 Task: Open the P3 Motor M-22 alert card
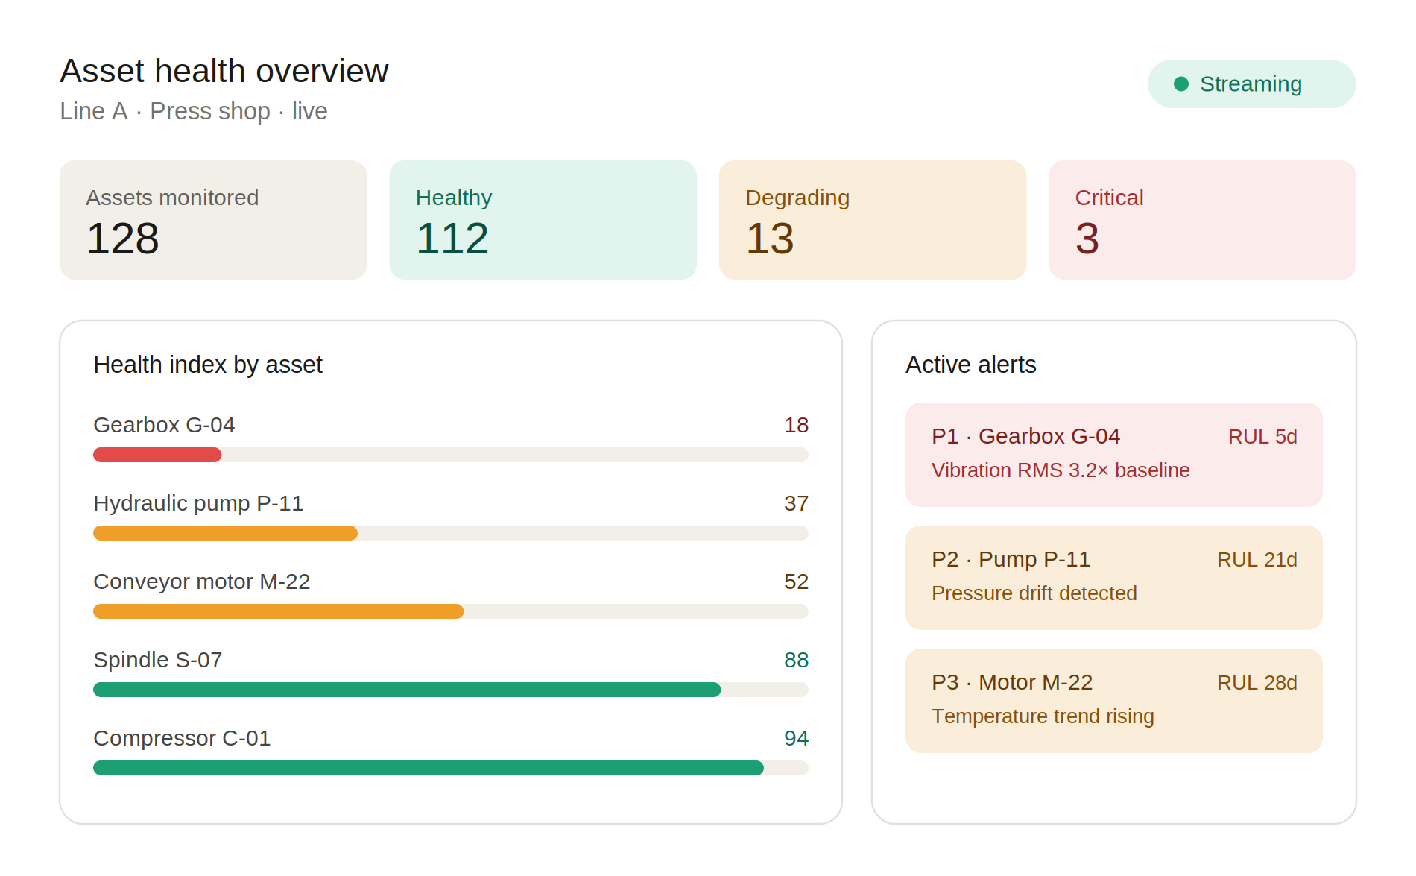pos(1114,701)
